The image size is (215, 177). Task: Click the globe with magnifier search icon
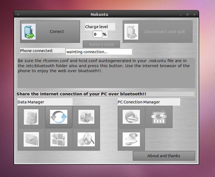(x=87, y=139)
